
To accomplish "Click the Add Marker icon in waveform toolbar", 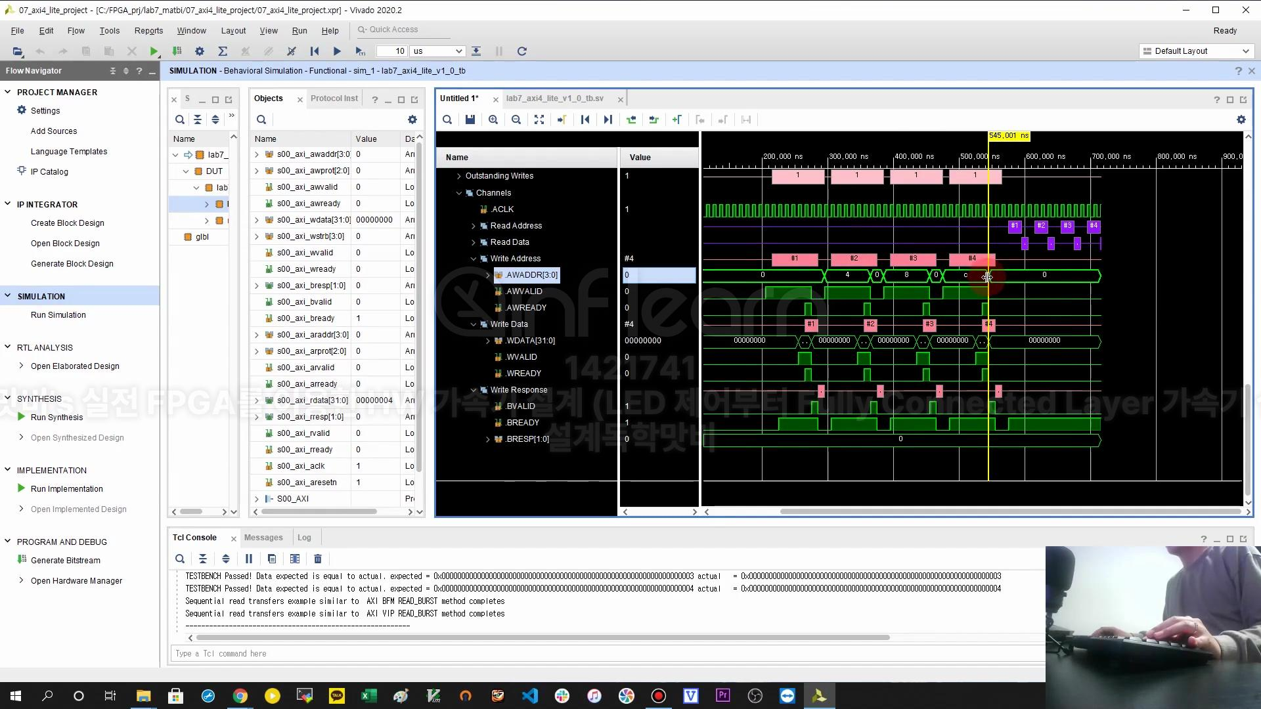I will click(677, 119).
